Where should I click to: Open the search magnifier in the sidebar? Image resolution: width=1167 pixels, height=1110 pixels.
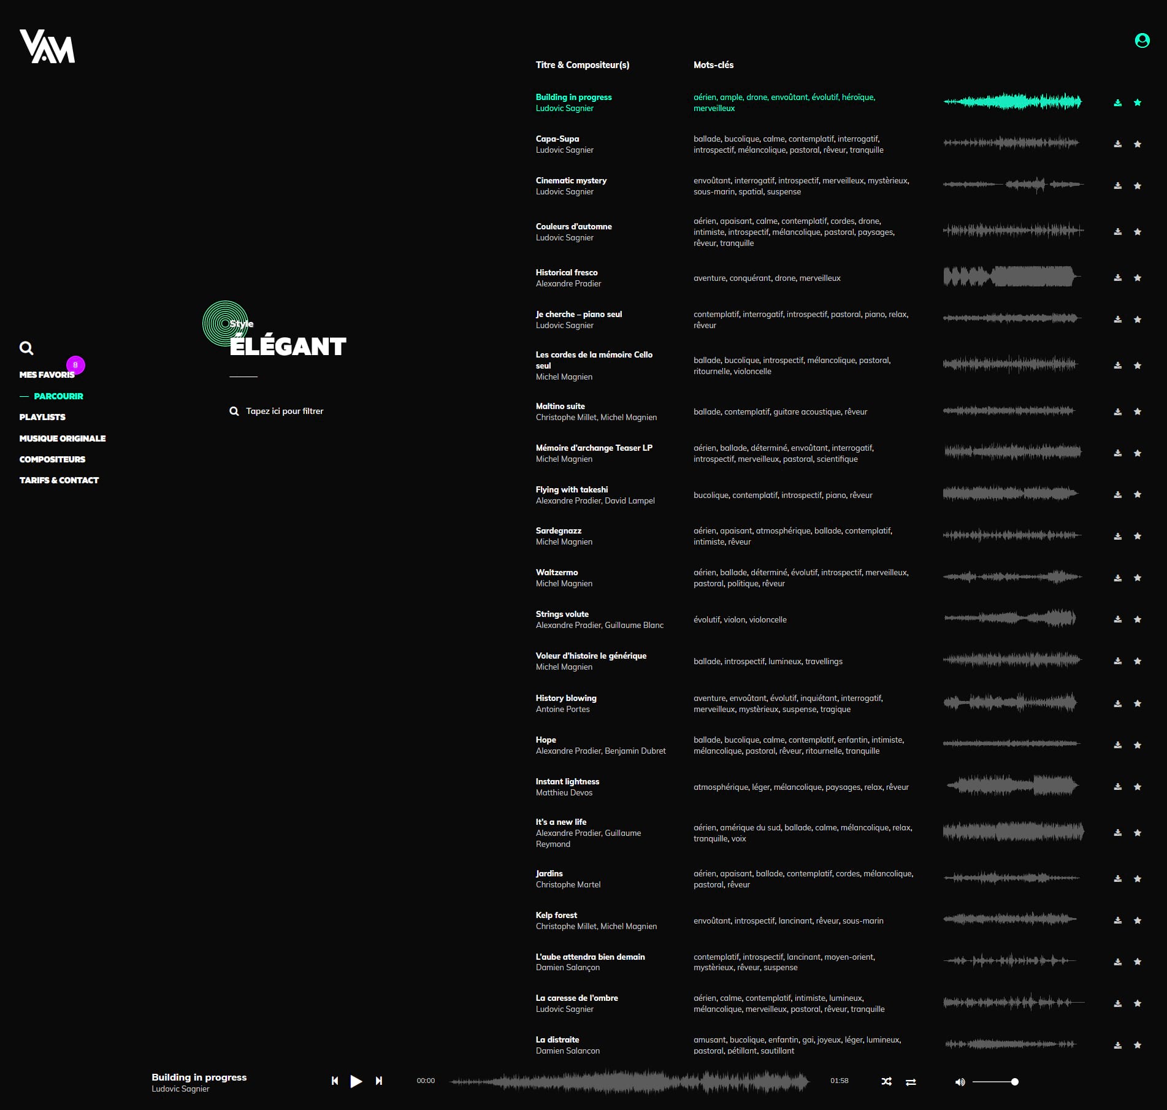(x=26, y=348)
